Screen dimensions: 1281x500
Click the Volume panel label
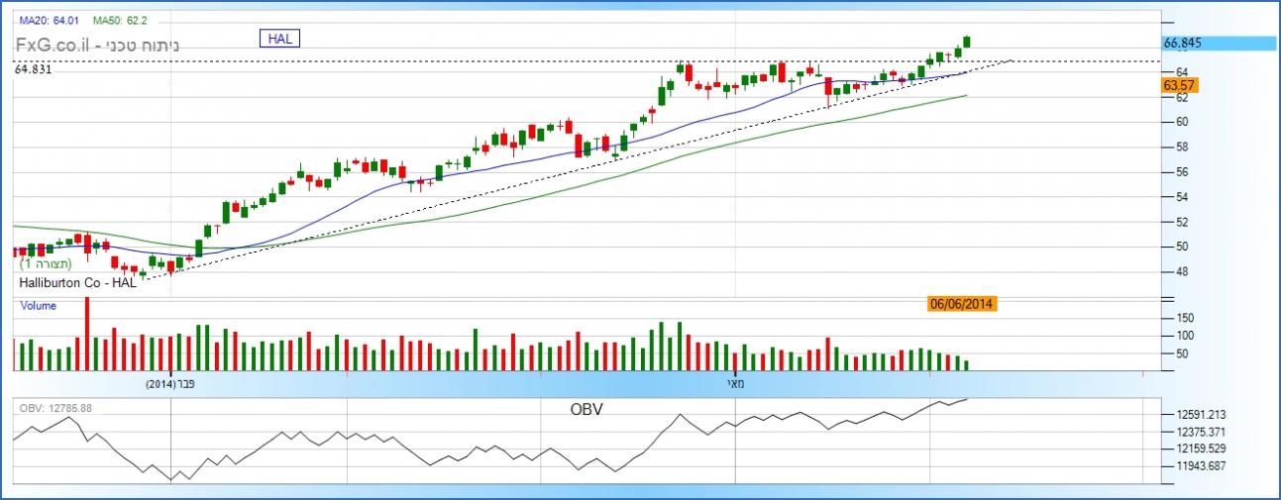(38, 306)
